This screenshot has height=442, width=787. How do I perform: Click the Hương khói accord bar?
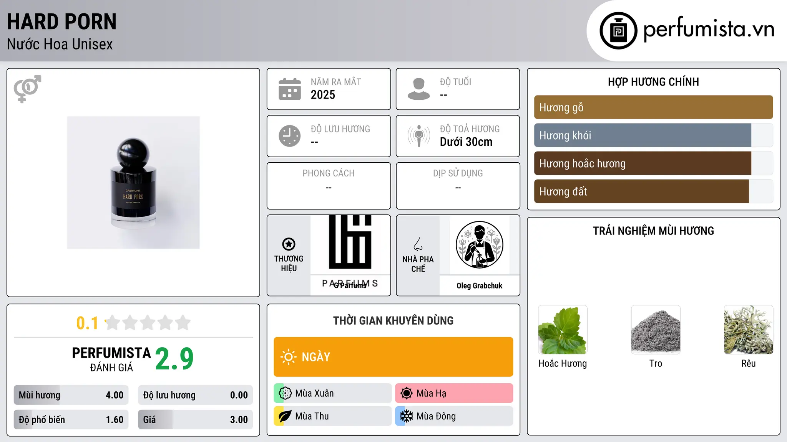[654, 135]
